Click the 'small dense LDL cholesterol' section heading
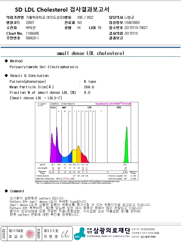The width and height of the screenshot is (181, 244). coord(90,53)
